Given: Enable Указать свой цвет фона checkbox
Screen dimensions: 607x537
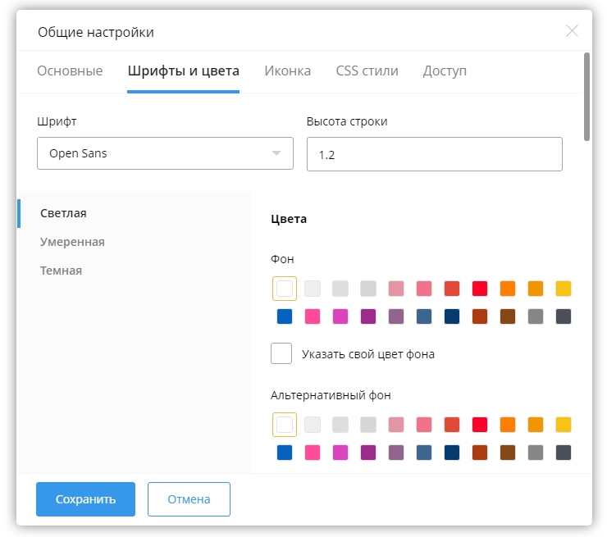Looking at the screenshot, I should pos(281,354).
